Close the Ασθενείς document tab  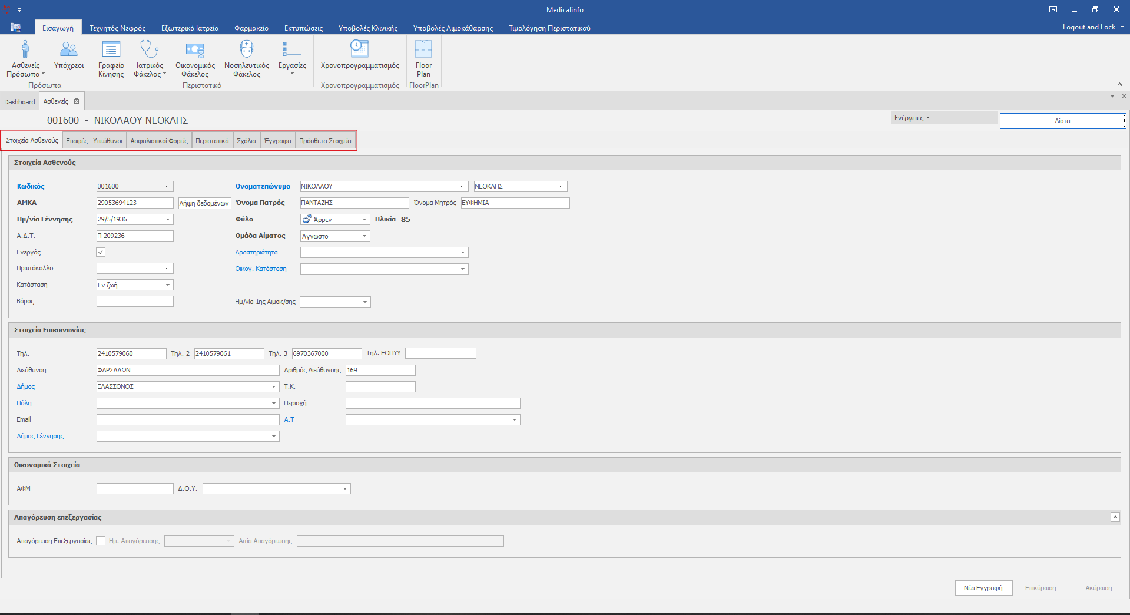click(x=77, y=101)
